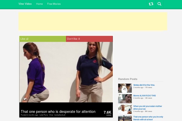
Task: Go to Vine Video site logo
Action: 25,4
